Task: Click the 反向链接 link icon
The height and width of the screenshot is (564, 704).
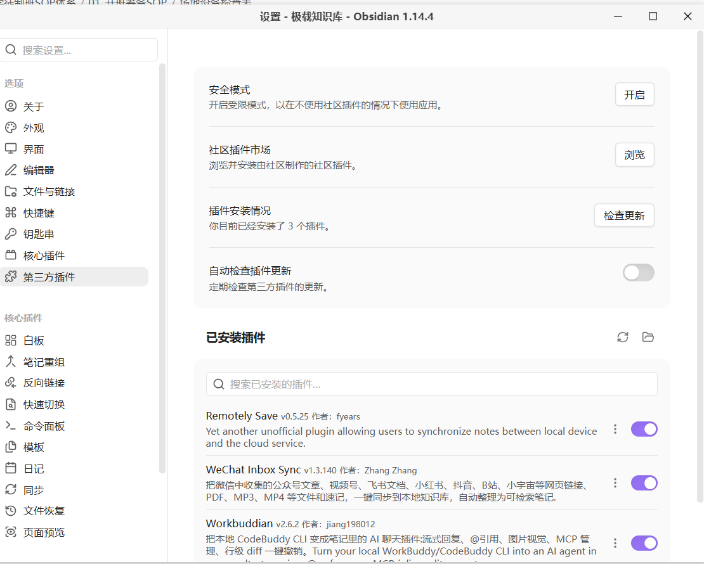Action: (x=11, y=383)
